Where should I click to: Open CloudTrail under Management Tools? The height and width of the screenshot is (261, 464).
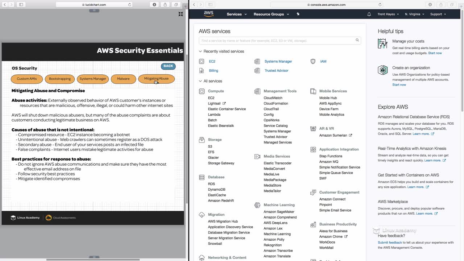(271, 109)
